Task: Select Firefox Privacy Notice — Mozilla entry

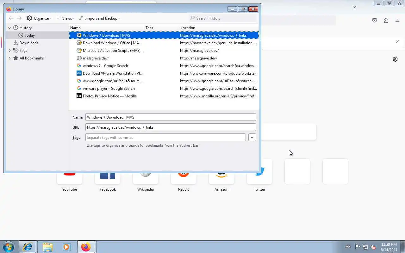Action: pyautogui.click(x=164, y=96)
